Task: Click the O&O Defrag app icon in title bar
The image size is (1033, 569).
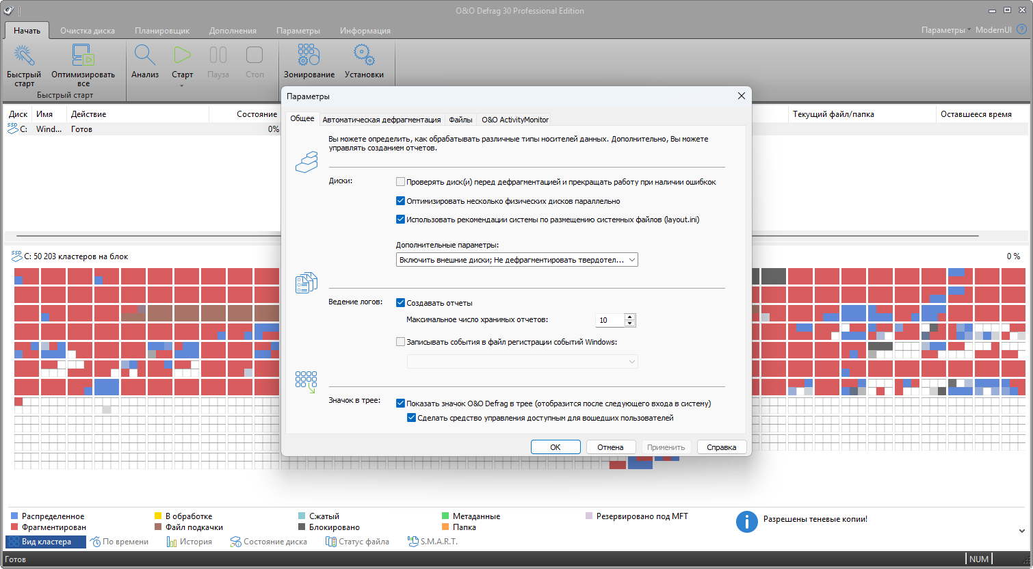Action: point(9,10)
